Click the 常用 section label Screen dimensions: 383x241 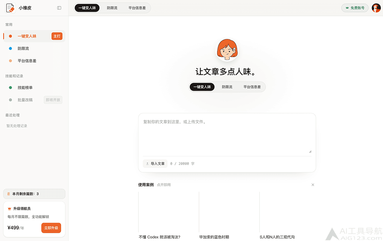click(x=9, y=25)
